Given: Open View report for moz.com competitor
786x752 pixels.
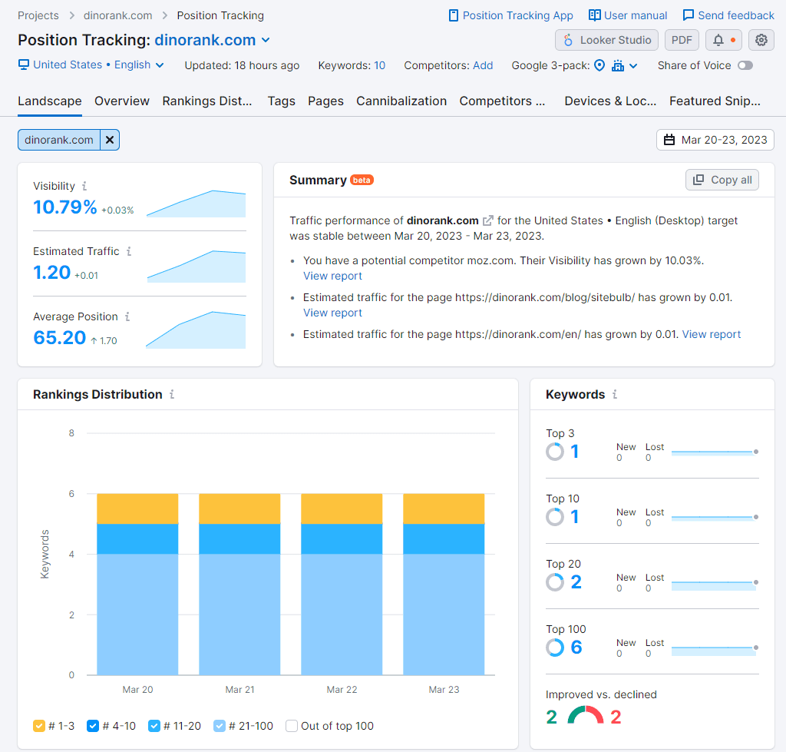Looking at the screenshot, I should click(x=332, y=276).
